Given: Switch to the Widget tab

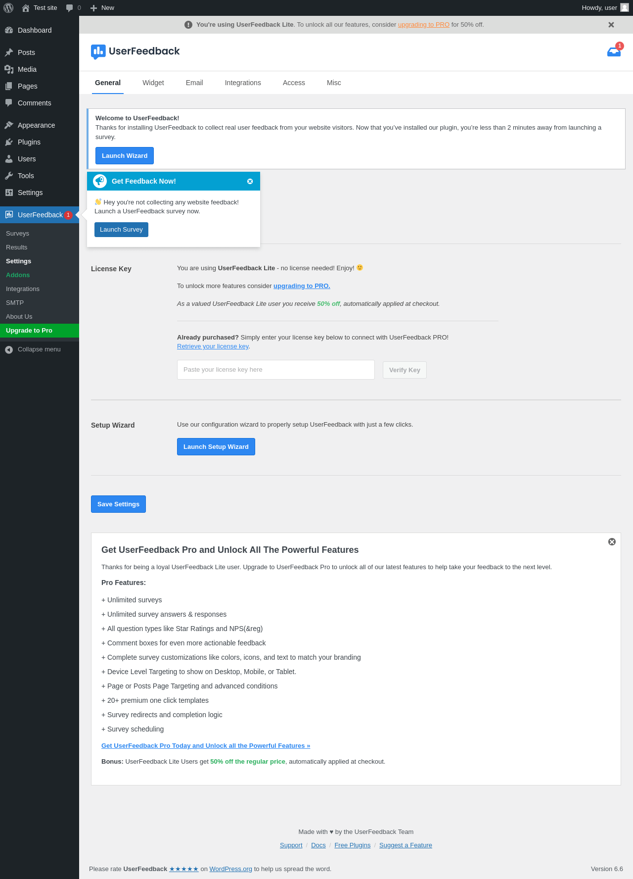Looking at the screenshot, I should click(x=153, y=83).
